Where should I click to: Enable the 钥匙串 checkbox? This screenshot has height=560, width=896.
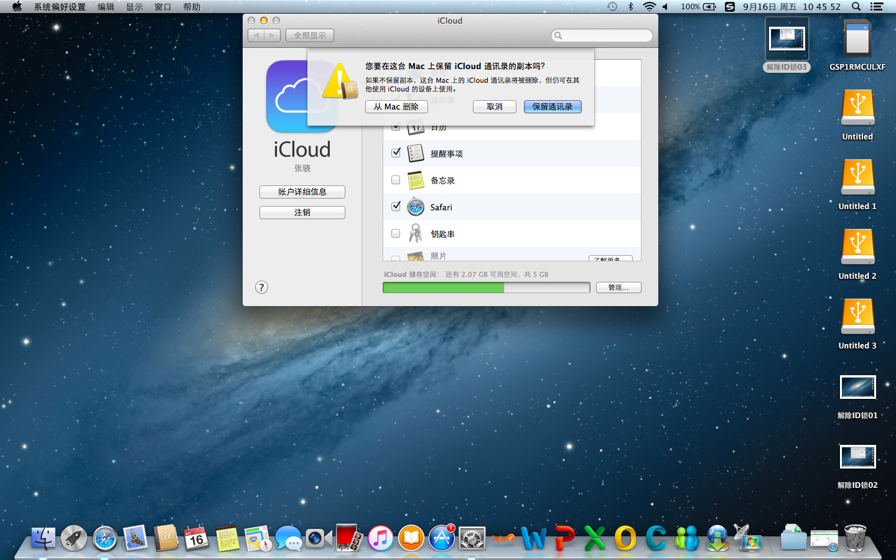(x=396, y=233)
